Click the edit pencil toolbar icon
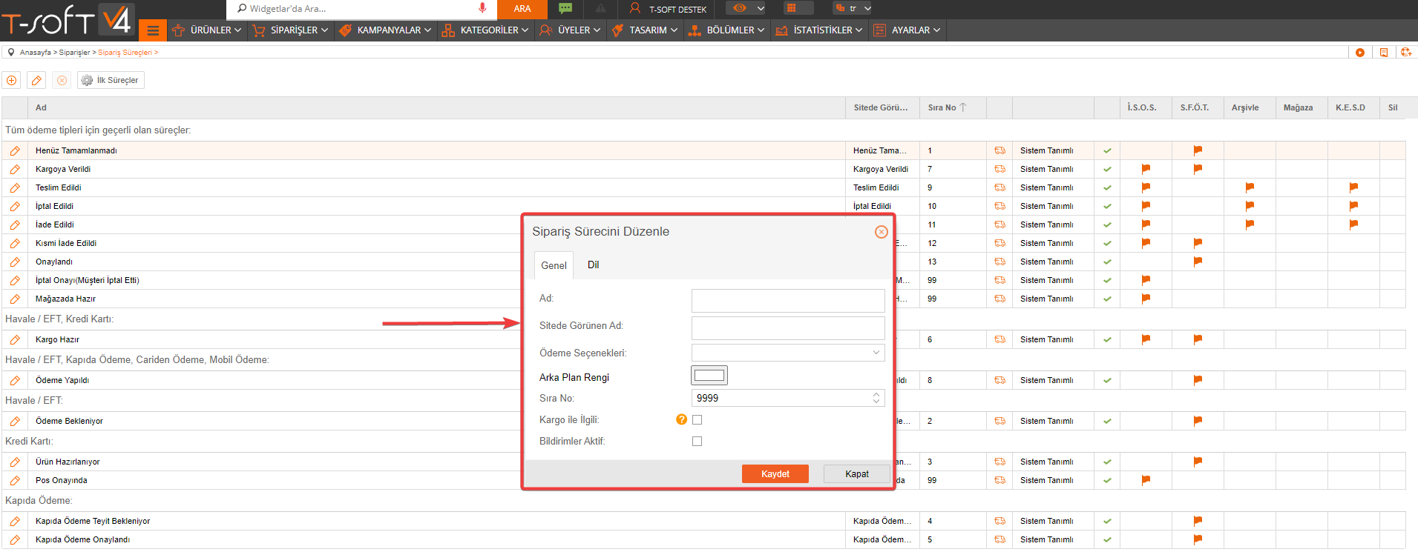 coord(36,80)
